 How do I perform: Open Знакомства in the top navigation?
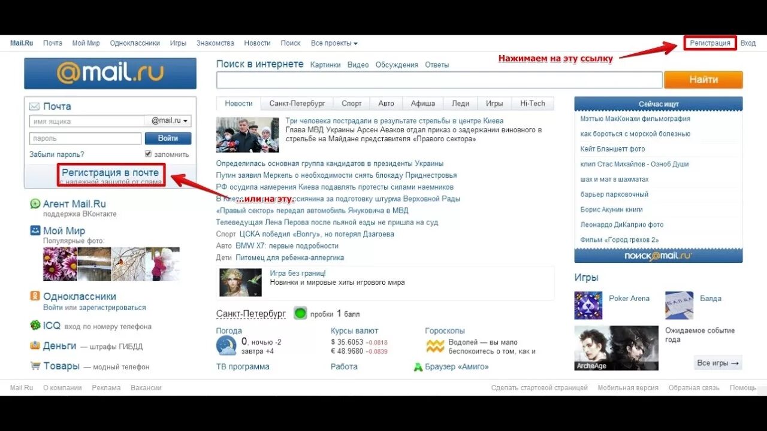click(215, 43)
